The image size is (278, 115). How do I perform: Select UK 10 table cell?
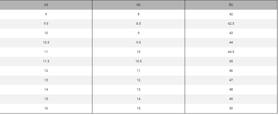click(139, 52)
